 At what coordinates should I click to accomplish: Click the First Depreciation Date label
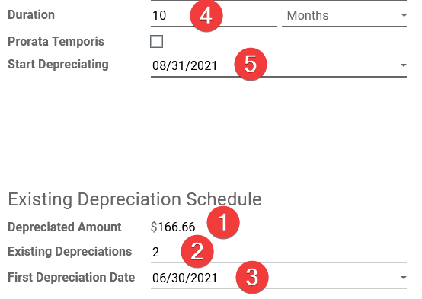(72, 277)
